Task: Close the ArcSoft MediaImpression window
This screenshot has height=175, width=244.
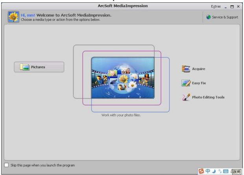Action: pos(238,7)
